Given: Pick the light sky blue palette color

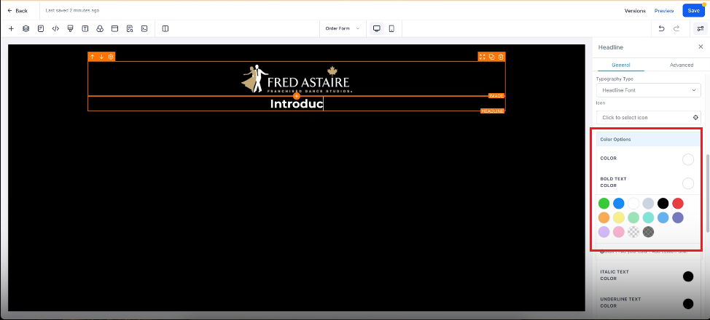Looking at the screenshot, I should pos(663,217).
